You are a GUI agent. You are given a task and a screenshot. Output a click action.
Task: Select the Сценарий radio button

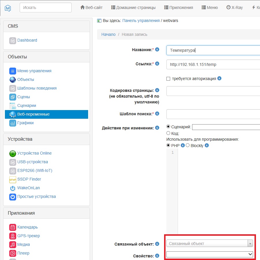tap(168, 127)
